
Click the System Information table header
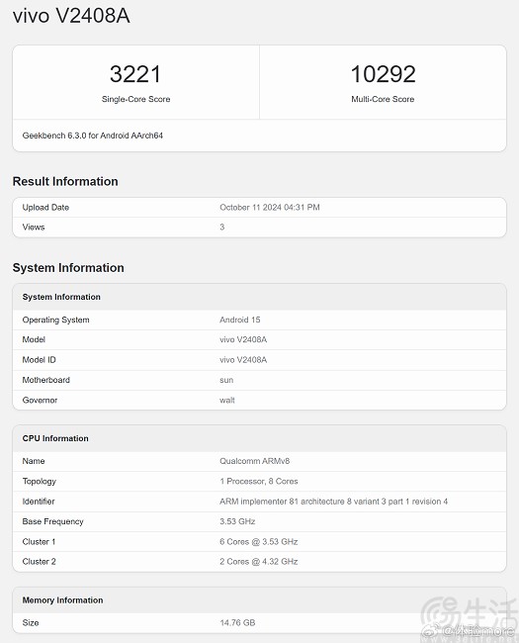pos(259,297)
